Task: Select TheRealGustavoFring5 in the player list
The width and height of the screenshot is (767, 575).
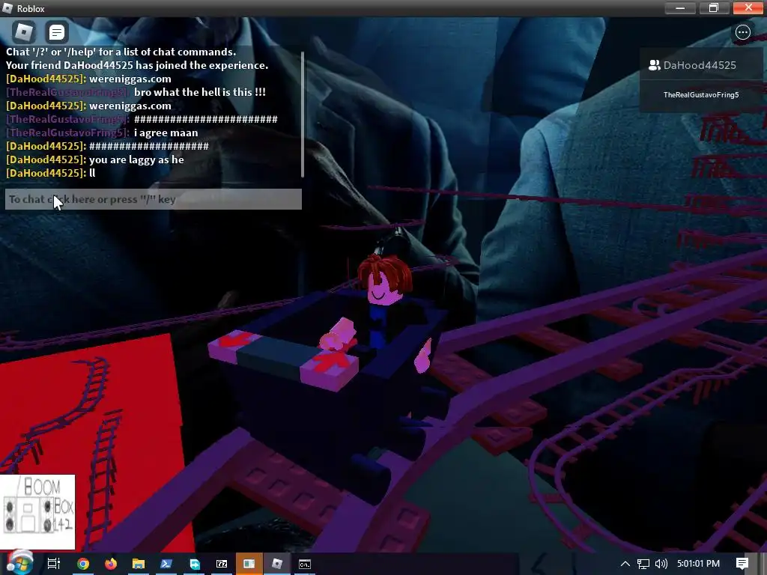Action: tap(701, 94)
